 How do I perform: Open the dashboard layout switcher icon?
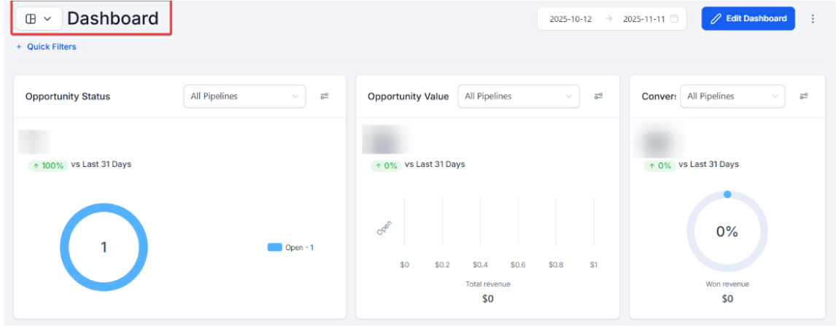pyautogui.click(x=31, y=19)
